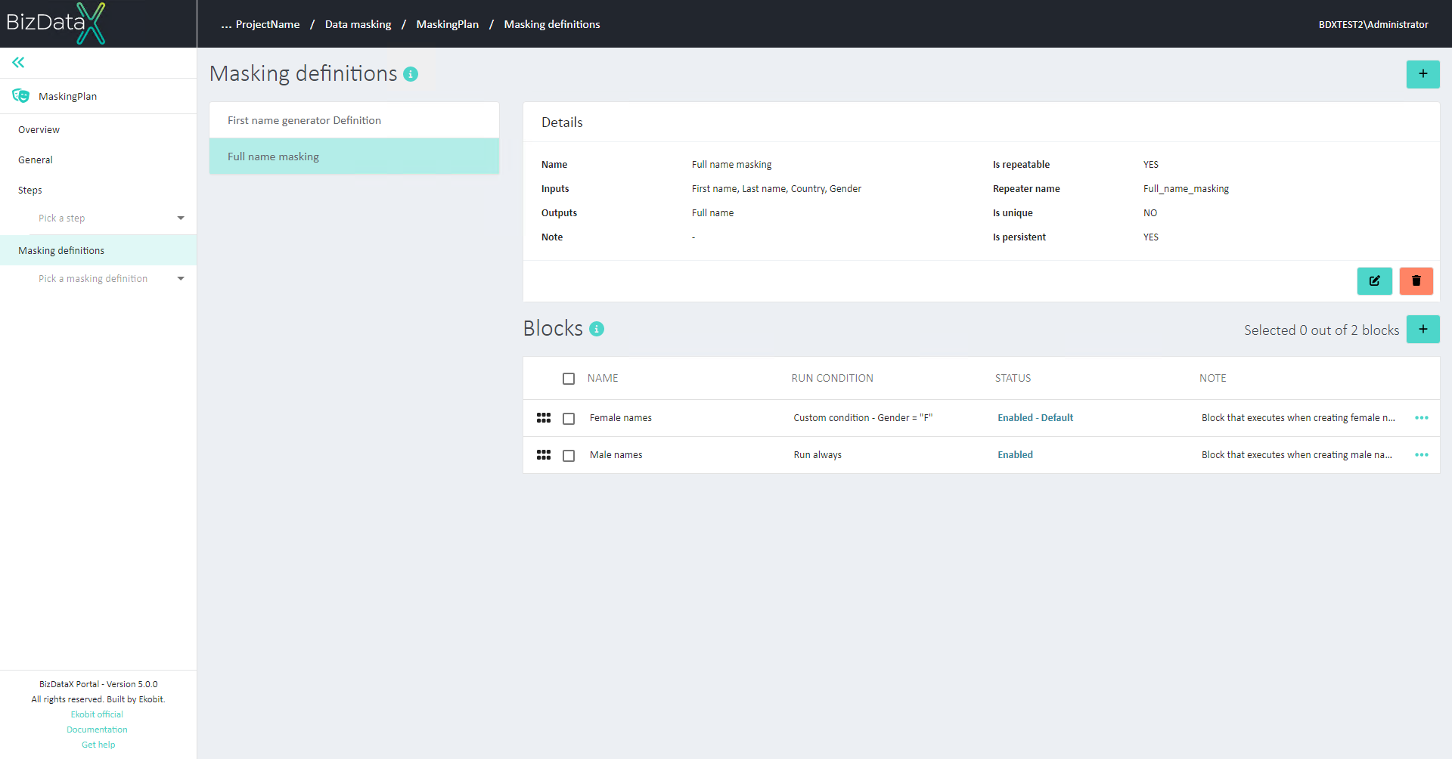This screenshot has width=1452, height=759.
Task: Click Male names block note text
Action: 1296,455
